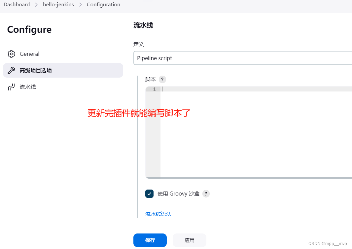Screen dimensions: 352x249
Task: Click the 脚本 label
Action: (150, 80)
